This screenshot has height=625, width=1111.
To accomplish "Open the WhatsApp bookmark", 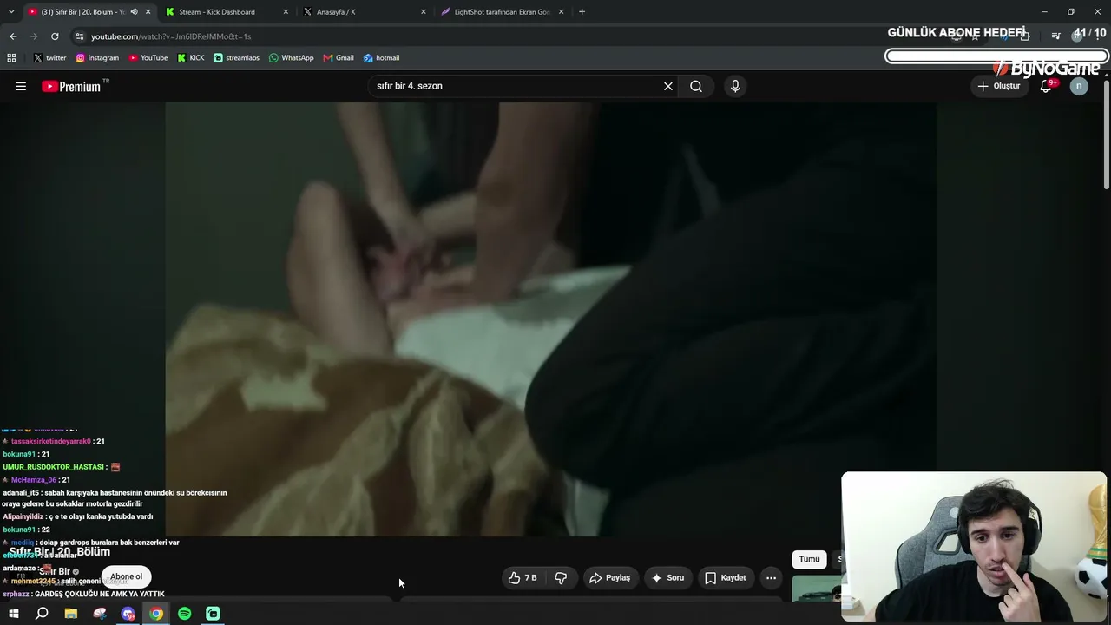I will [291, 58].
